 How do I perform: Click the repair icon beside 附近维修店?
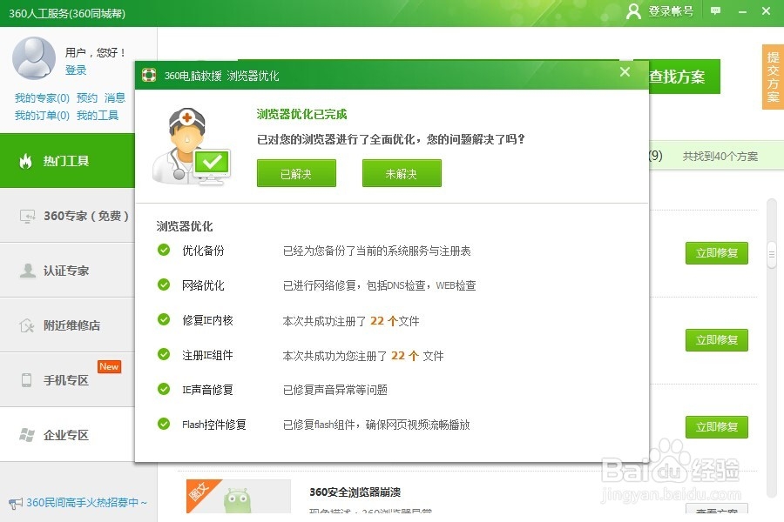pos(26,325)
